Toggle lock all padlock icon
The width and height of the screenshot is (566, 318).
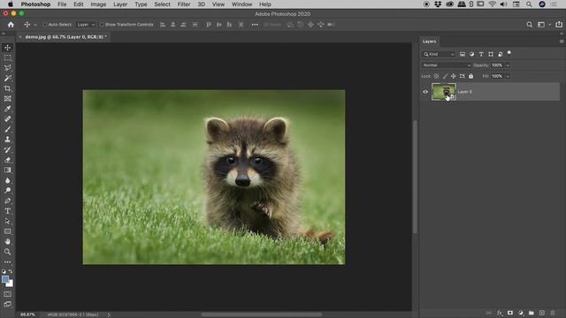[x=470, y=76]
